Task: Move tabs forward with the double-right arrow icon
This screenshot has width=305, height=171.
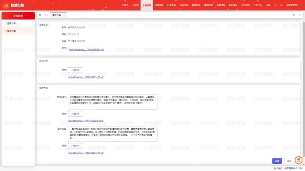Action: [293, 15]
